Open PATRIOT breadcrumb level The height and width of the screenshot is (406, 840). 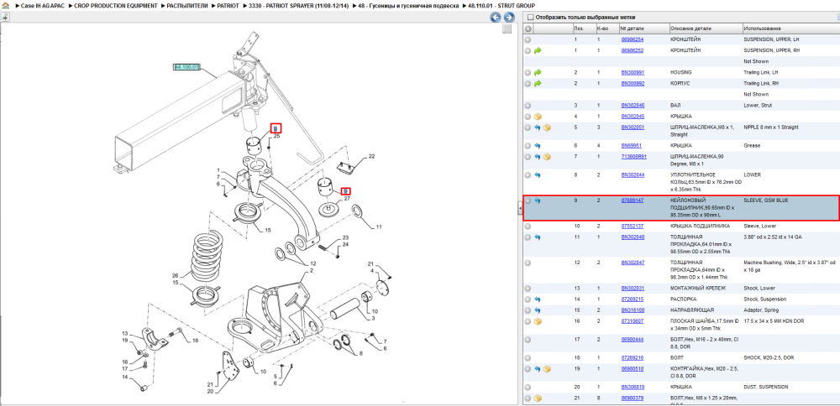tap(228, 5)
